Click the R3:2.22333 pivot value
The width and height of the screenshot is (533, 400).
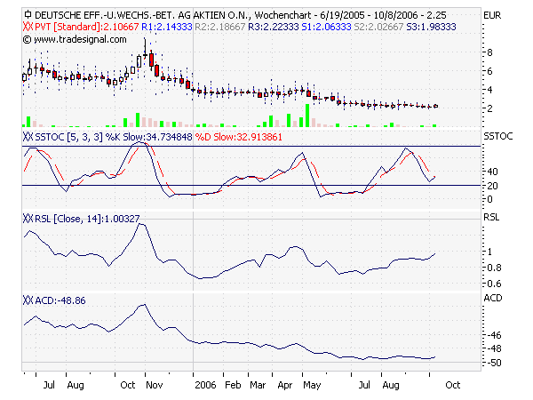pyautogui.click(x=274, y=27)
